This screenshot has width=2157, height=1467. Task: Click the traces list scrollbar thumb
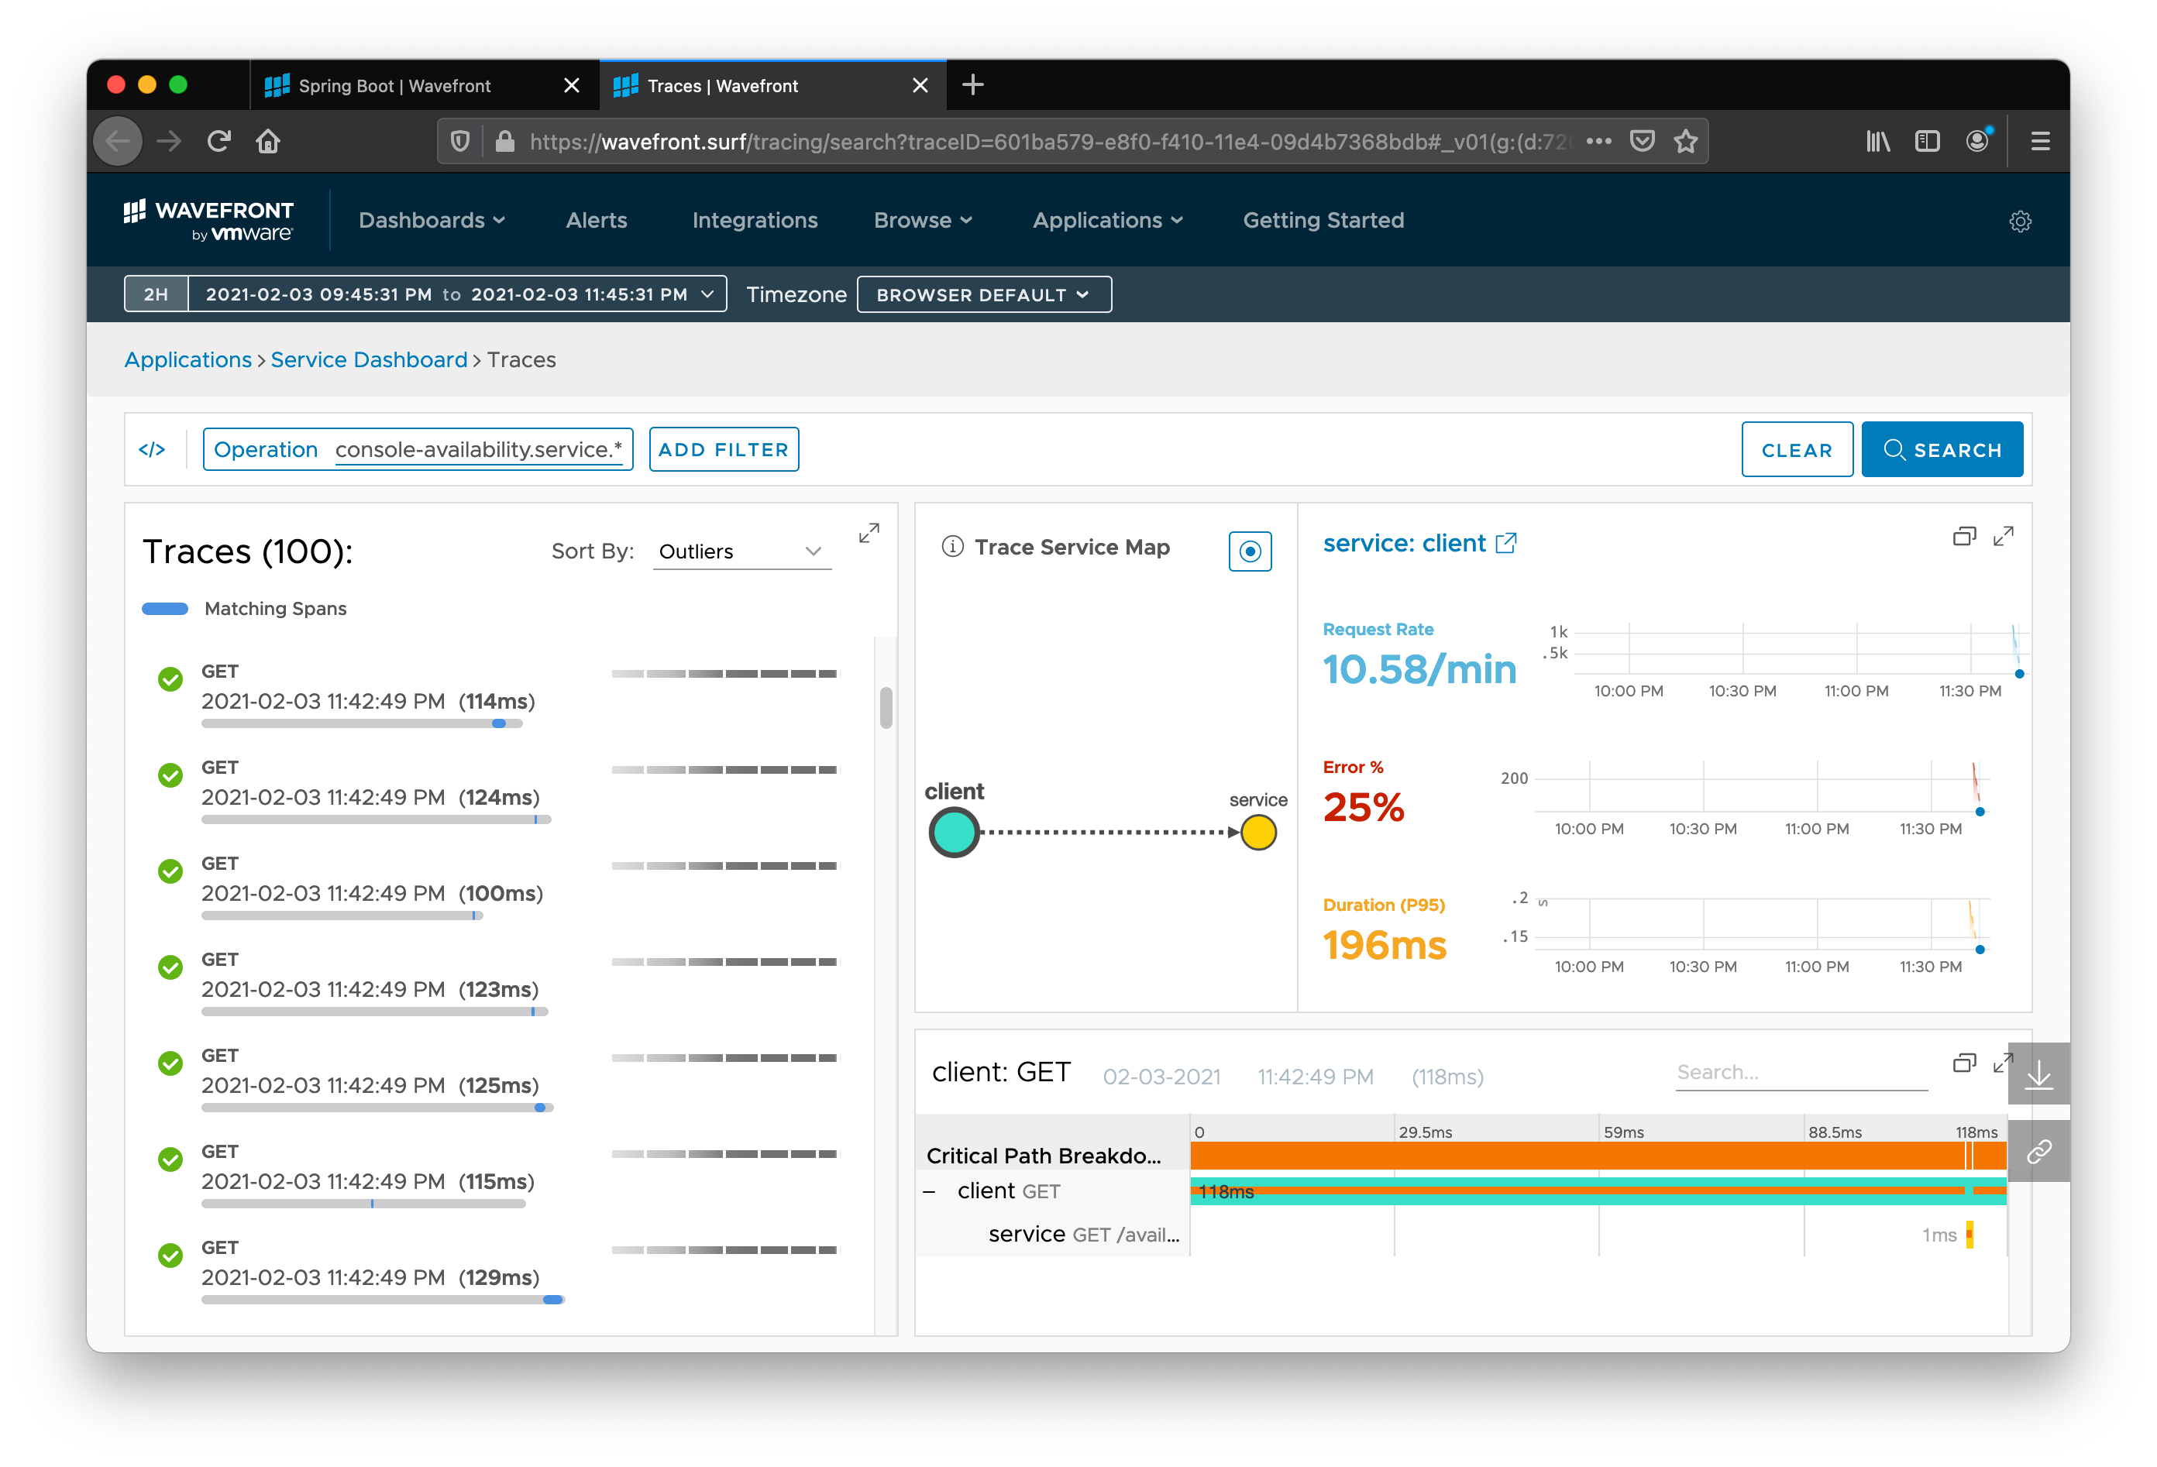pyautogui.click(x=886, y=708)
